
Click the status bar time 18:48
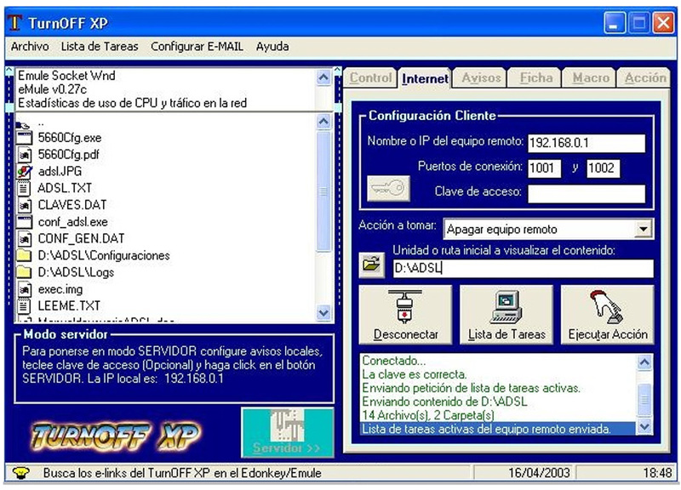point(657,473)
